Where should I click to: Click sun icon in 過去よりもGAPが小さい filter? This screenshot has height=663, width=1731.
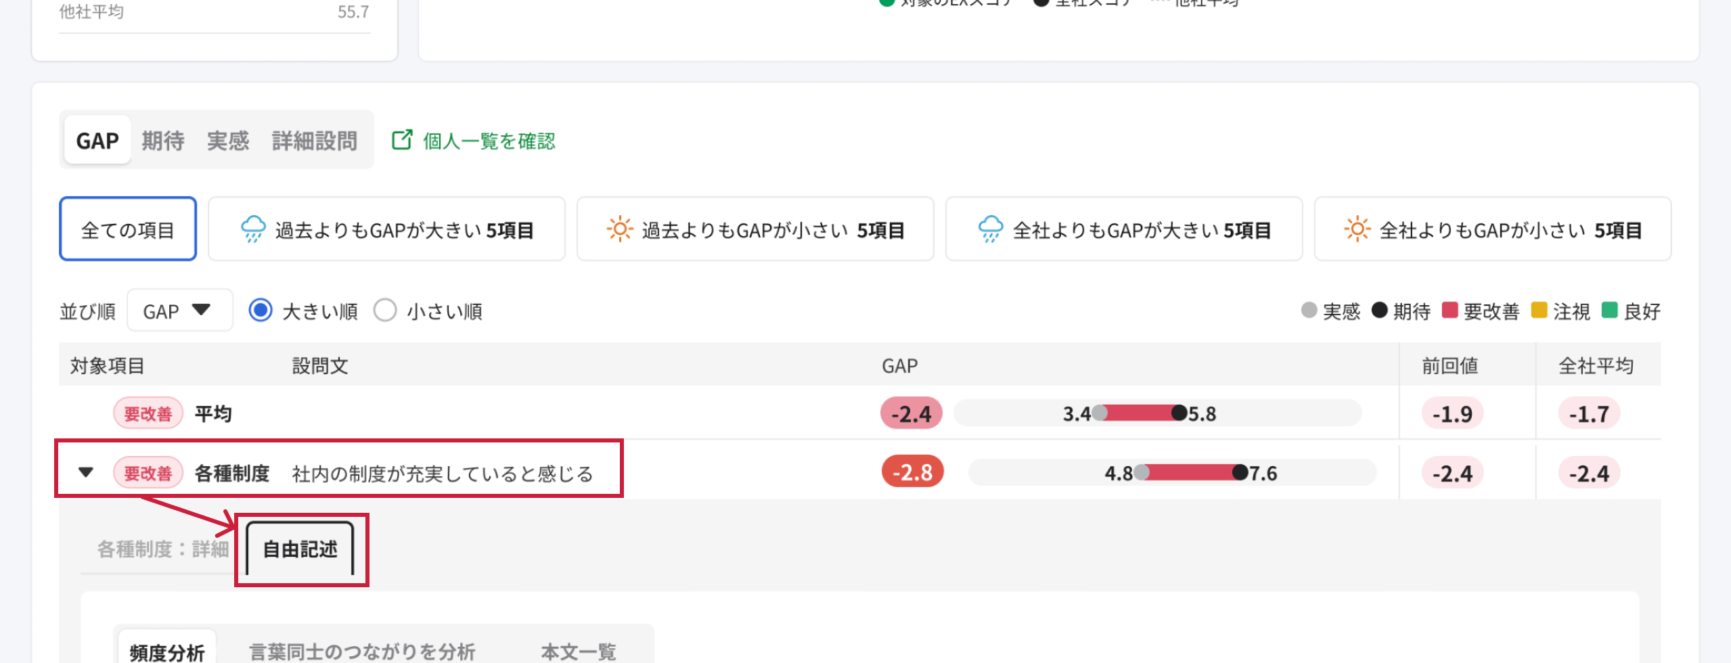pyautogui.click(x=619, y=229)
